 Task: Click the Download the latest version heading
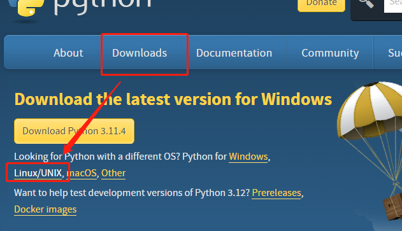point(173,99)
